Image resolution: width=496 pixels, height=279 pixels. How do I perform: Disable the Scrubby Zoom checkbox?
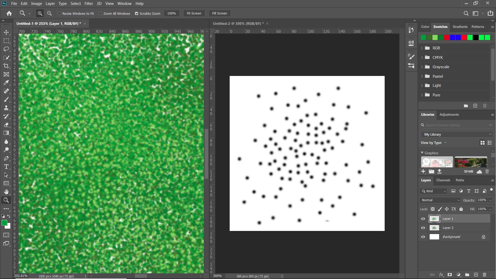click(137, 13)
